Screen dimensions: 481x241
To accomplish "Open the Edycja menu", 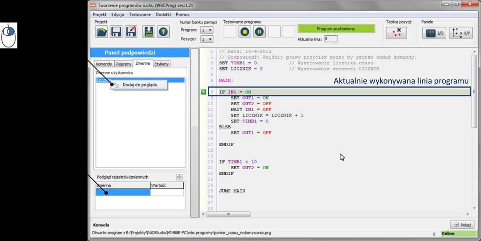I will [118, 15].
